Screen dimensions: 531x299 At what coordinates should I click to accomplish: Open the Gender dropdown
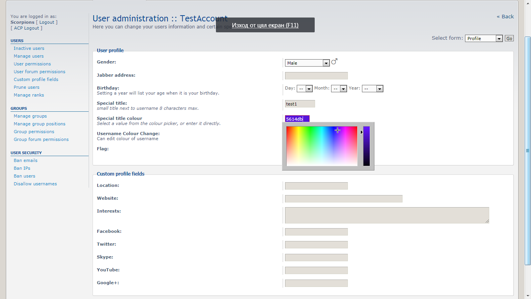point(307,63)
